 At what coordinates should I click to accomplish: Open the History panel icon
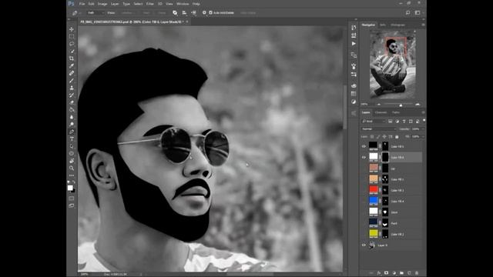click(354, 28)
